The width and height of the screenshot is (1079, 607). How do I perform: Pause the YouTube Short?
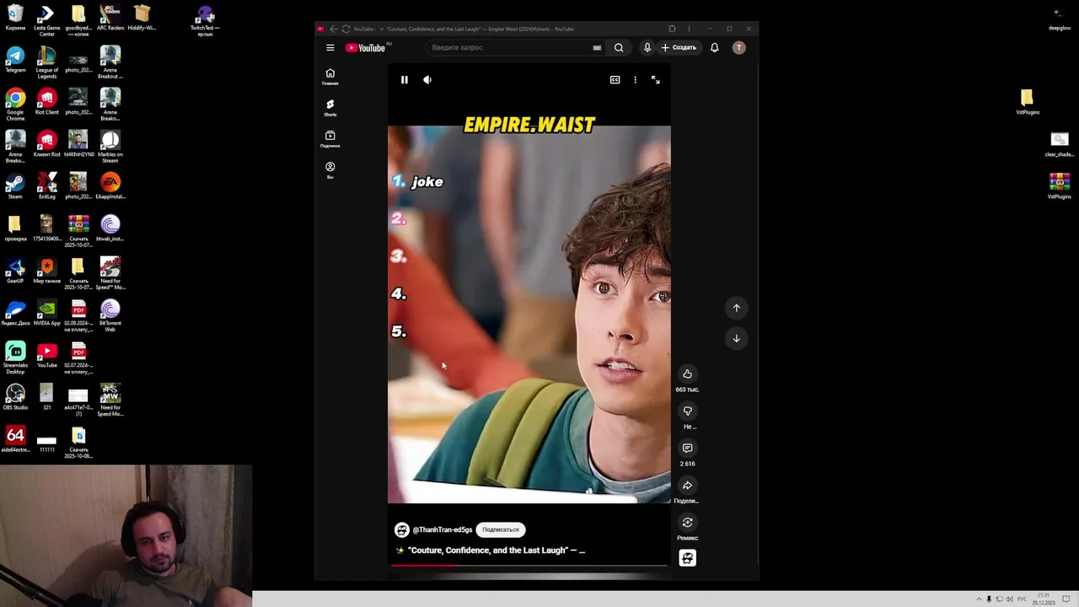[x=405, y=80]
